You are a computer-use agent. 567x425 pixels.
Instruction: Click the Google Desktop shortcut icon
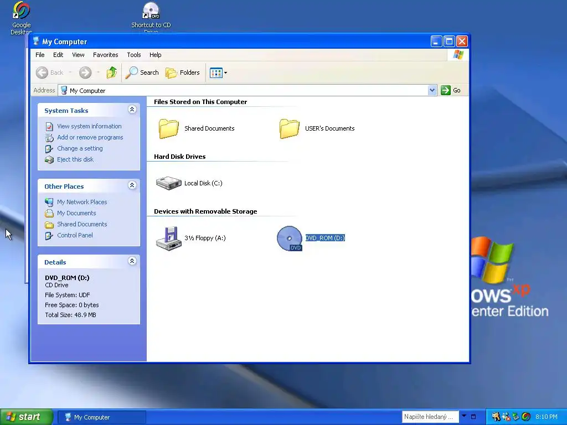pos(22,11)
